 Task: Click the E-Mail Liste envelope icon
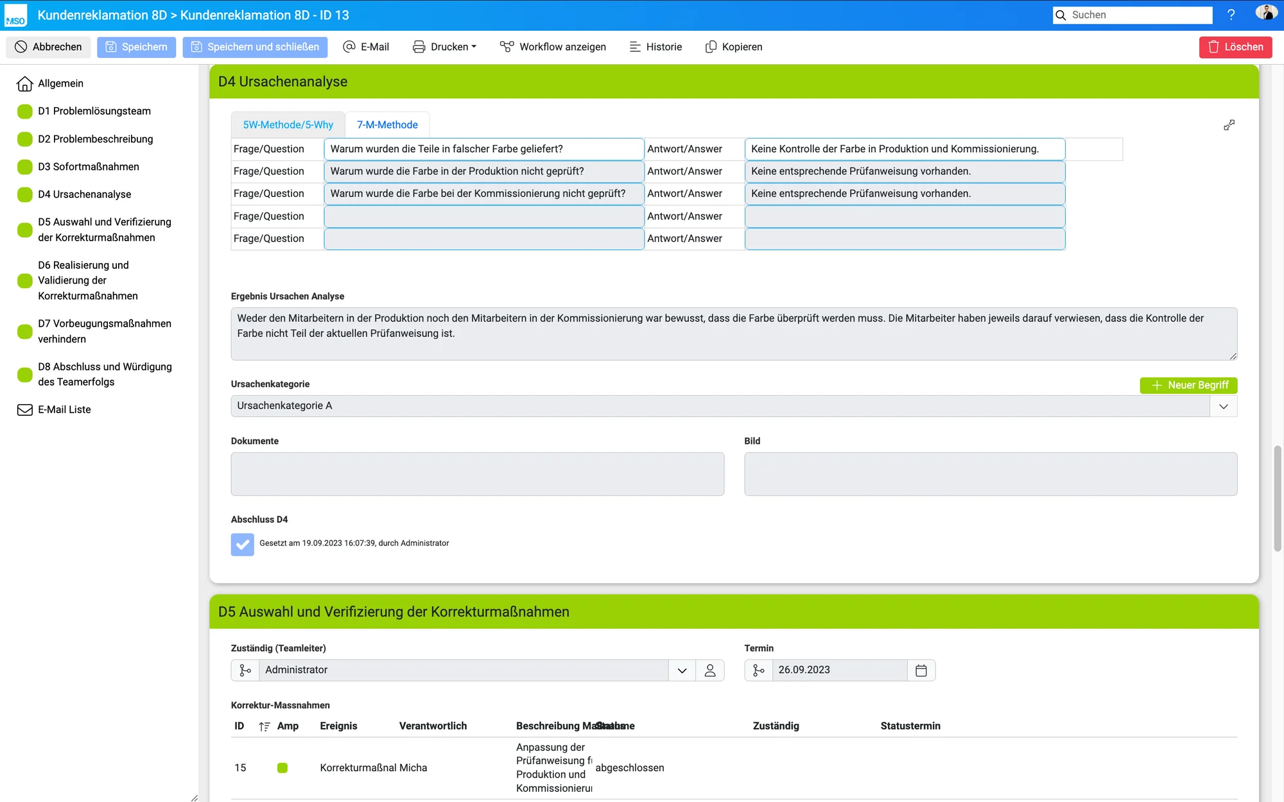coord(24,410)
